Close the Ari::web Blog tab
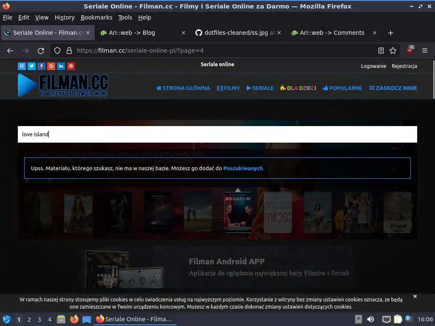Viewport: 435px width, 326px height. click(184, 33)
